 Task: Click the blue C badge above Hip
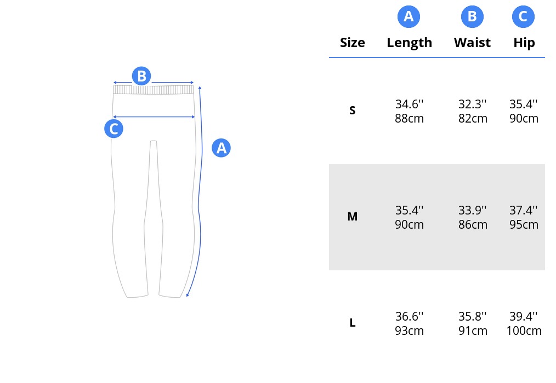point(523,16)
